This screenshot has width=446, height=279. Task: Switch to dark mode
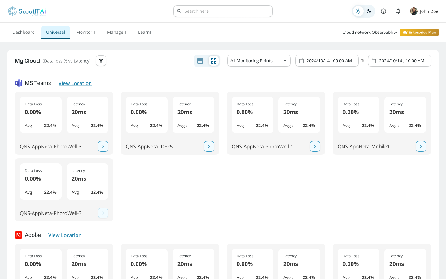(x=369, y=11)
